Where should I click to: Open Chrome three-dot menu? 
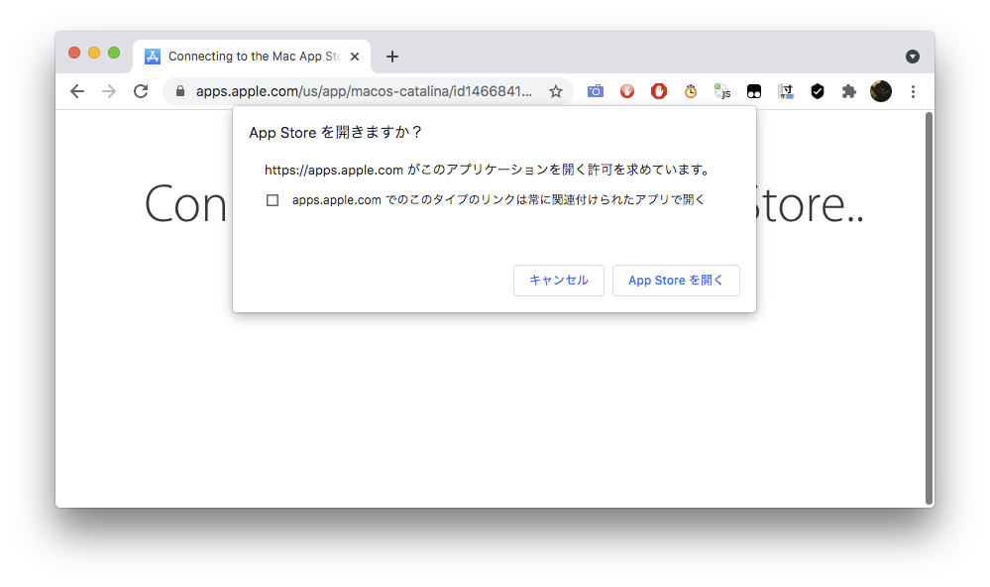913,91
